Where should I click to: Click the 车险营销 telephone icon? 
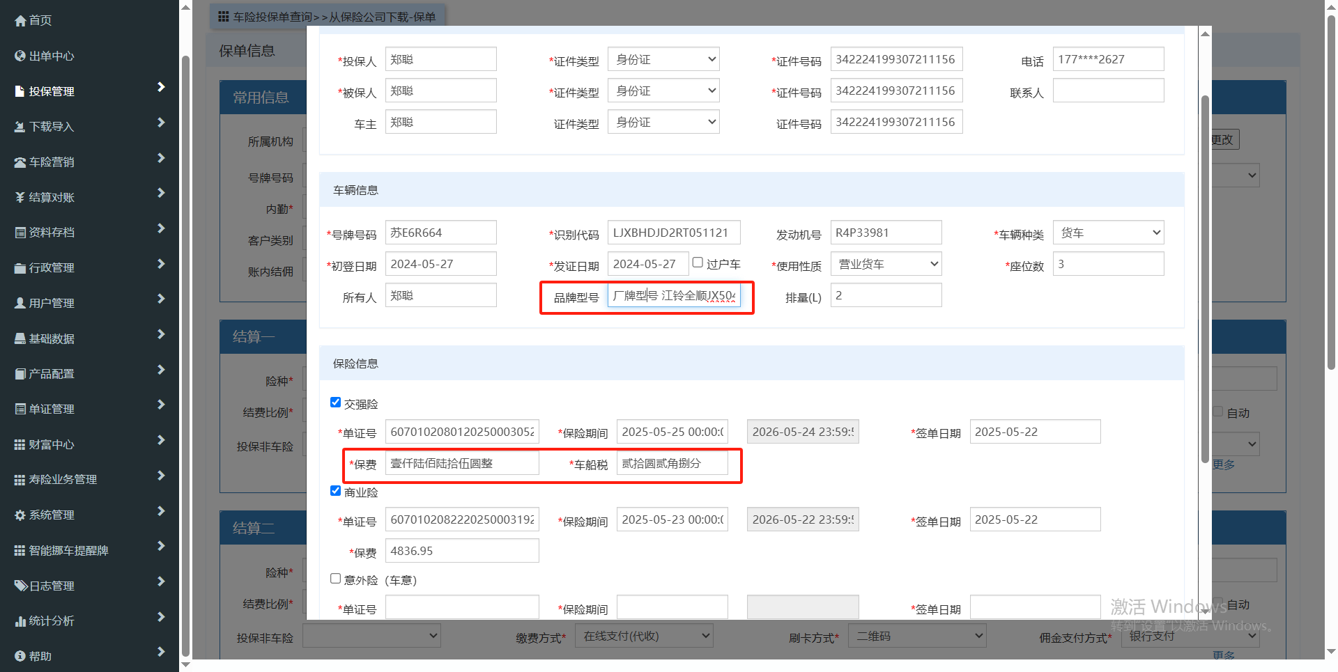[20, 162]
